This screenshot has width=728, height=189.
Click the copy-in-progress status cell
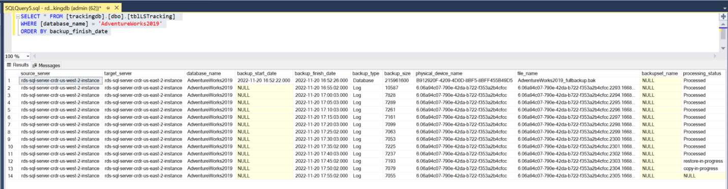point(703,168)
